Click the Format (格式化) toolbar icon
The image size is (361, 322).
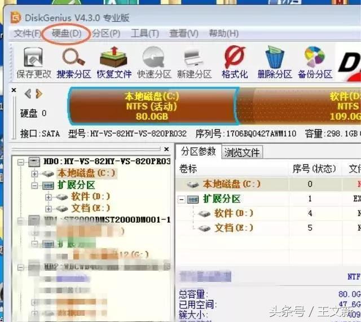pyautogui.click(x=235, y=62)
